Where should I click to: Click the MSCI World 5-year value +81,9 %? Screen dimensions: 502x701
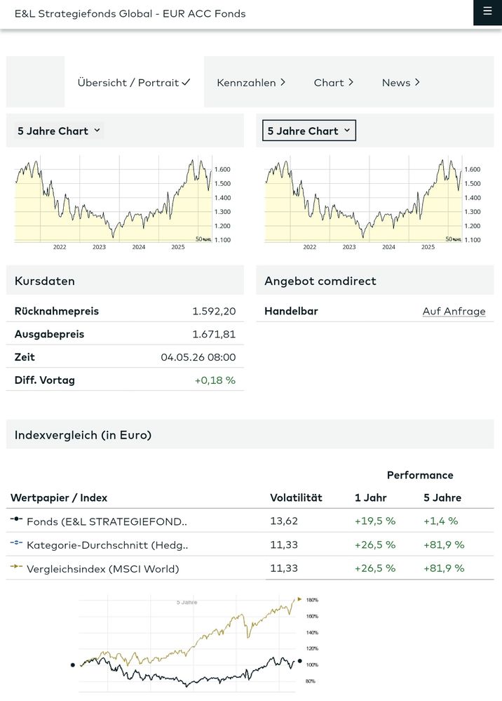[444, 568]
